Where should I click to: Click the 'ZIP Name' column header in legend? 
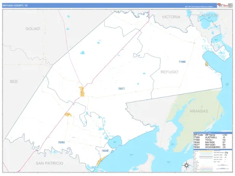coord(210,135)
